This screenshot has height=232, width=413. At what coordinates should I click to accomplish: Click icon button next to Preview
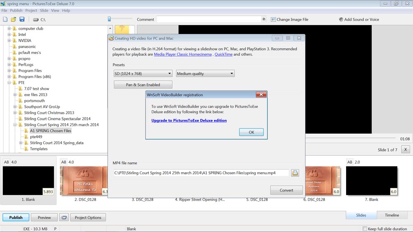[64, 217]
